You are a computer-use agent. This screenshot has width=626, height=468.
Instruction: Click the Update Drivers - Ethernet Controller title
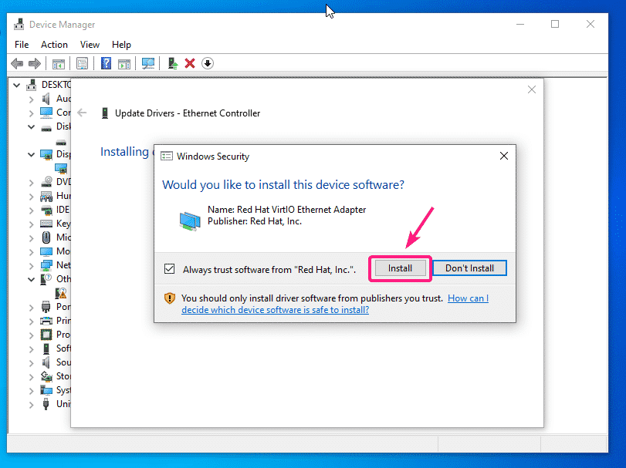[188, 113]
